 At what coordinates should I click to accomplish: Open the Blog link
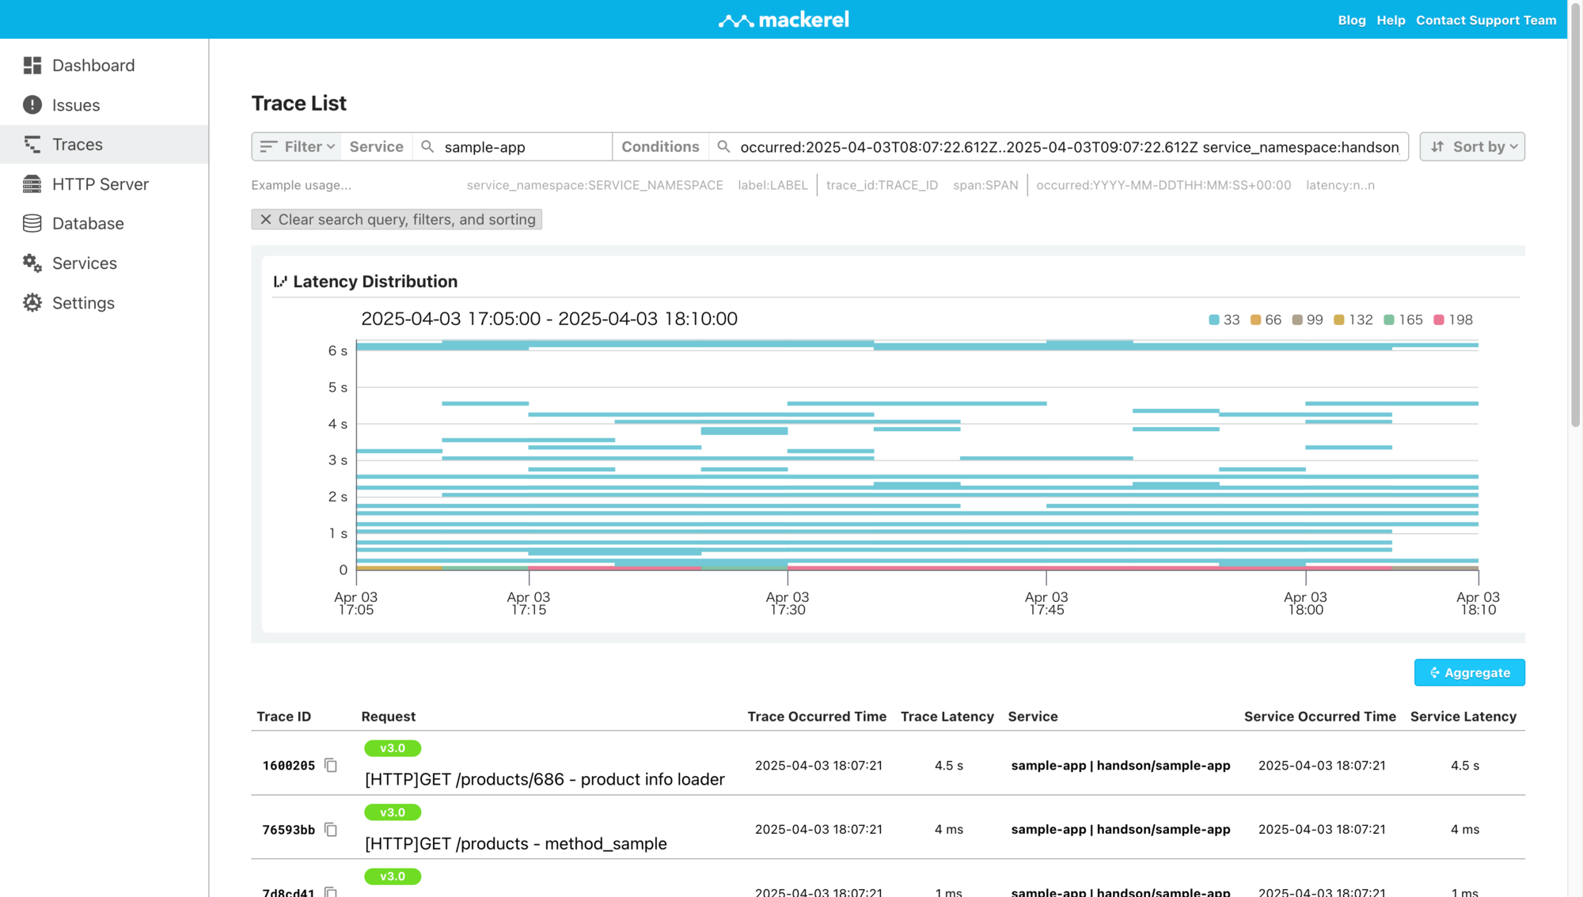pos(1352,21)
